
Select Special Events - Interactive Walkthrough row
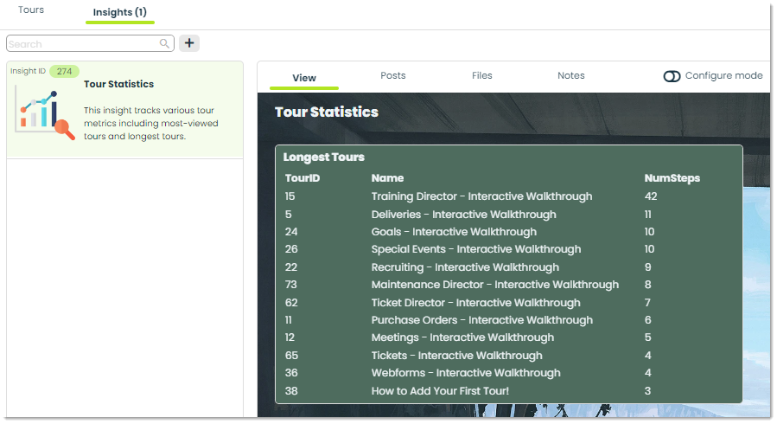coord(508,249)
